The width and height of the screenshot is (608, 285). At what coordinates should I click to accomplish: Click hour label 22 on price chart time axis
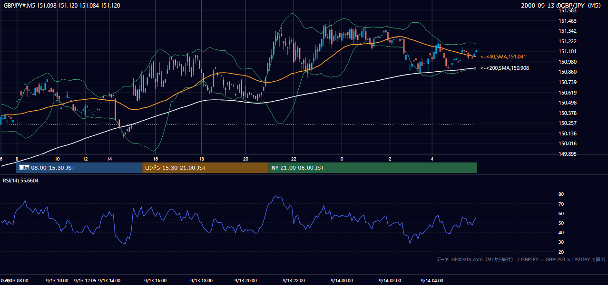click(294, 159)
